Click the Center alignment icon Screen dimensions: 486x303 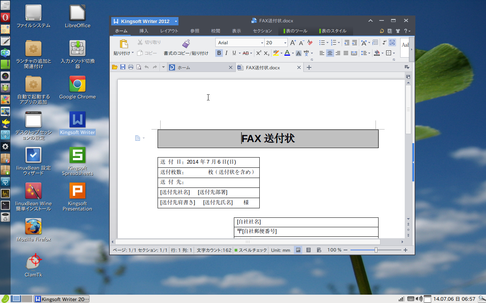[330, 53]
